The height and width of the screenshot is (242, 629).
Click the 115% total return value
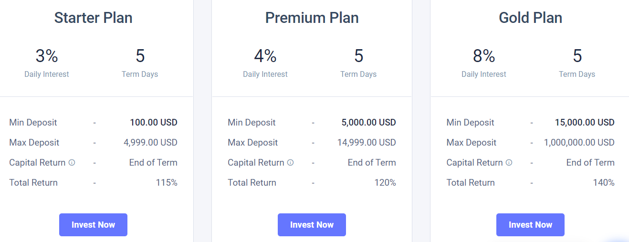[167, 183]
